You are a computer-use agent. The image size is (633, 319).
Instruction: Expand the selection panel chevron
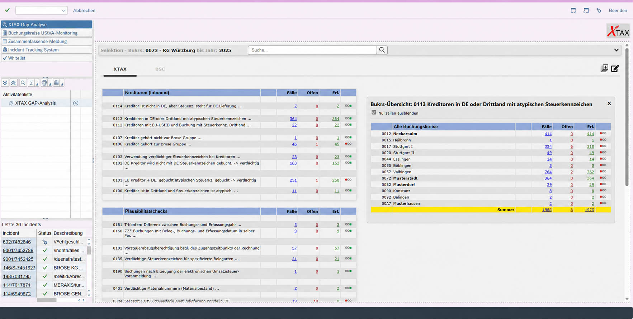616,50
